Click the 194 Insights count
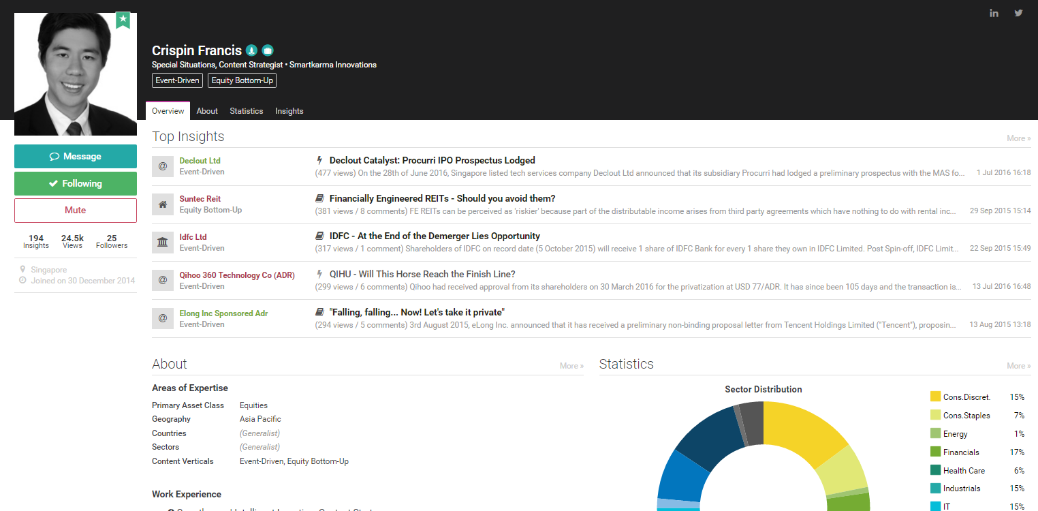1038x511 pixels. (36, 242)
